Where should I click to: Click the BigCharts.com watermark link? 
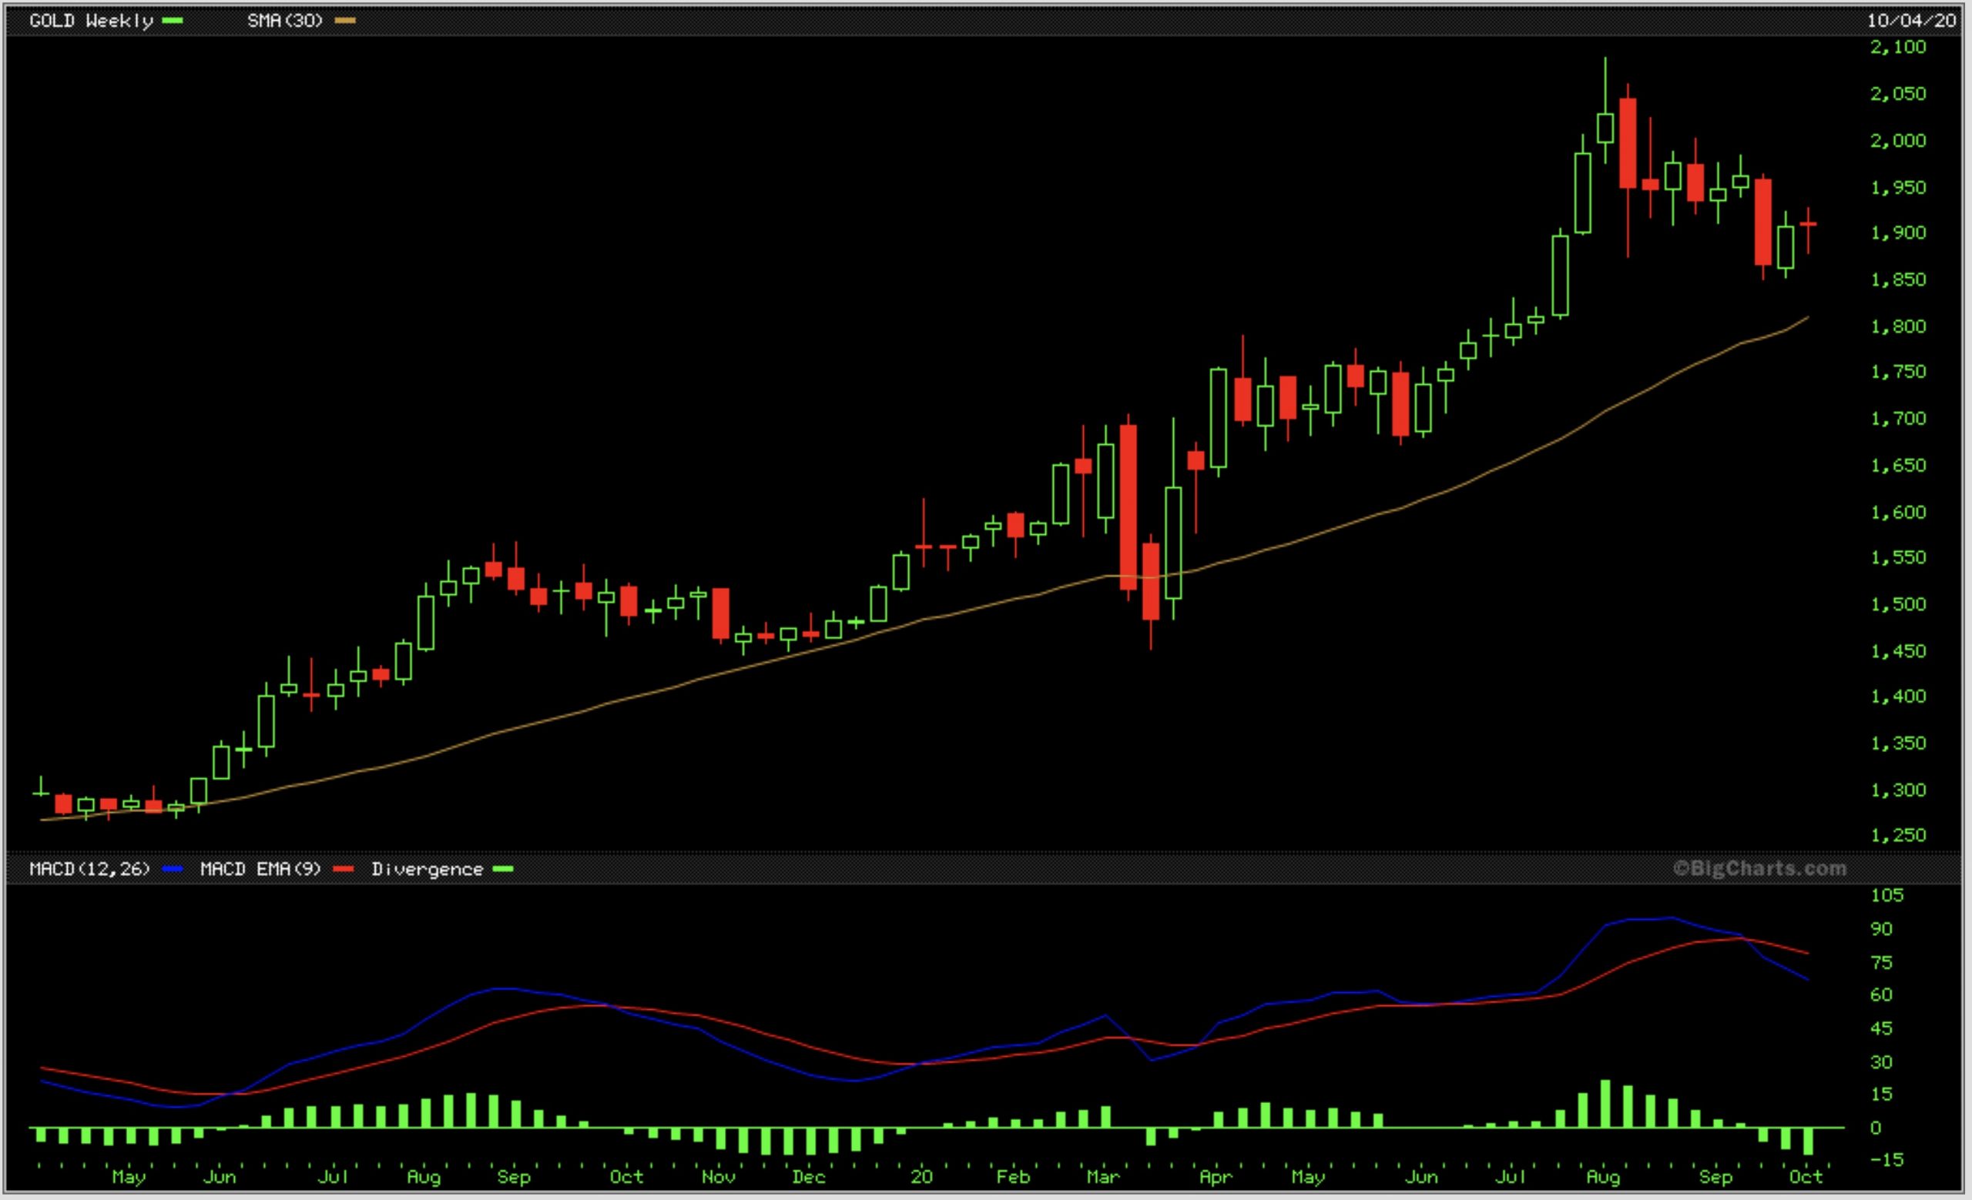pos(1759,868)
